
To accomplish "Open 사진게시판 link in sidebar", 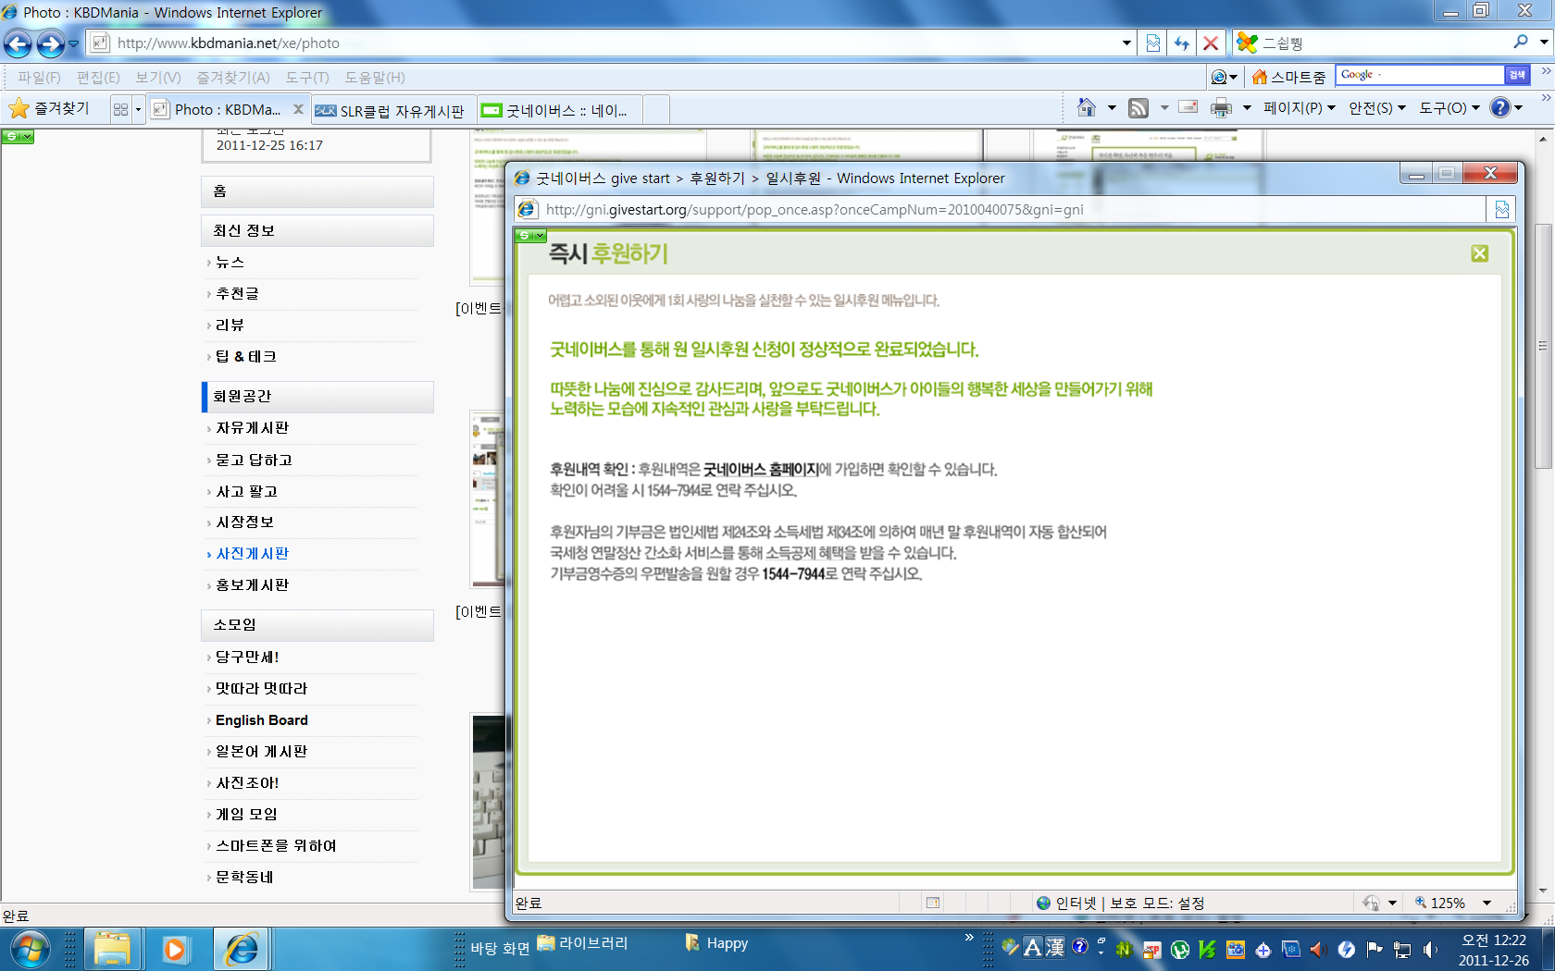I will click(x=253, y=554).
